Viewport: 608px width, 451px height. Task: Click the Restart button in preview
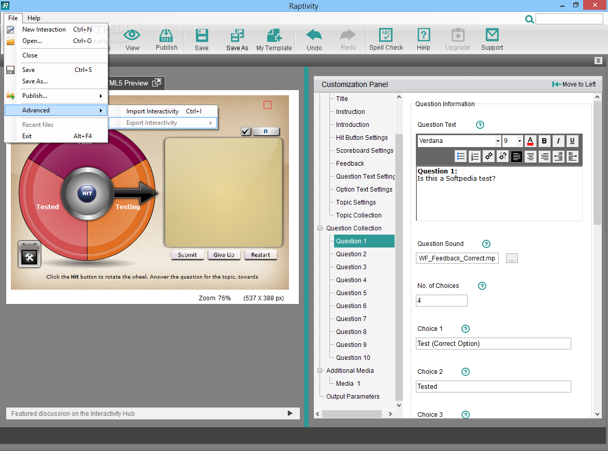click(x=260, y=255)
